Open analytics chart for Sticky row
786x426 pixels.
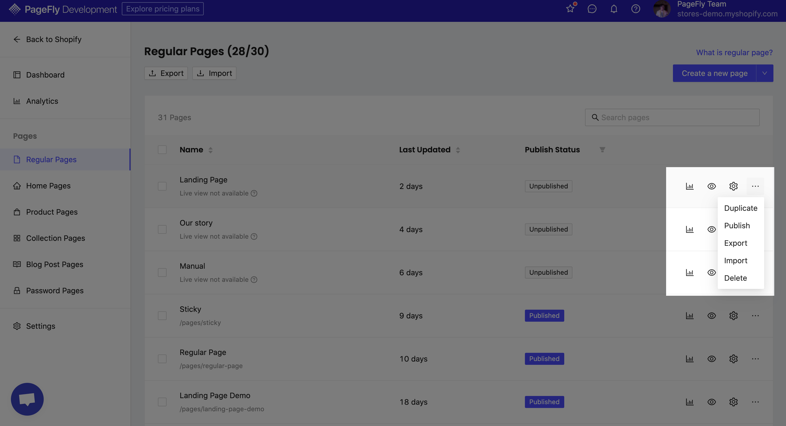[x=690, y=315]
